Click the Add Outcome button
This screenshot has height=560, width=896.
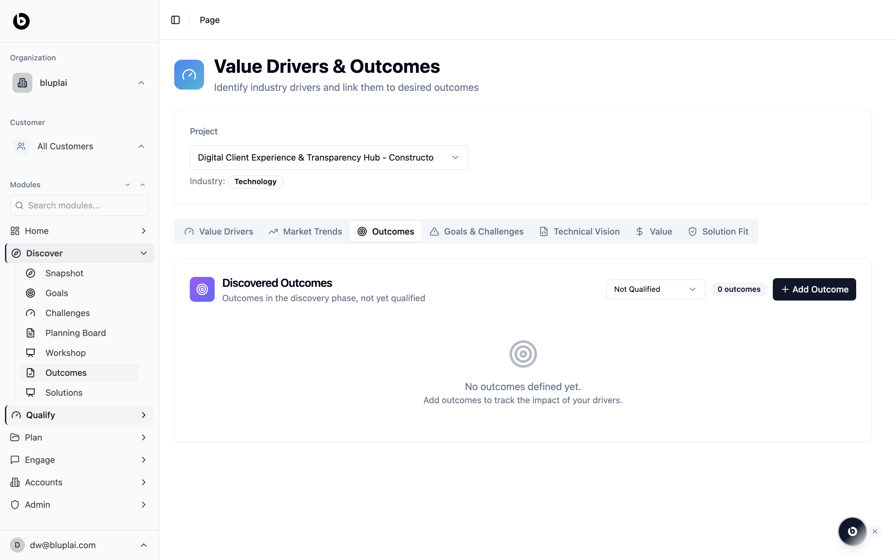[814, 289]
